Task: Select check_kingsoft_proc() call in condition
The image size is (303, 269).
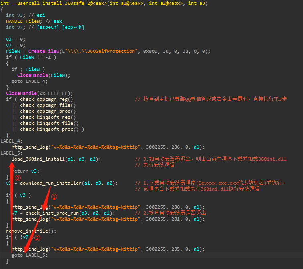Action: pyautogui.click(x=49, y=129)
